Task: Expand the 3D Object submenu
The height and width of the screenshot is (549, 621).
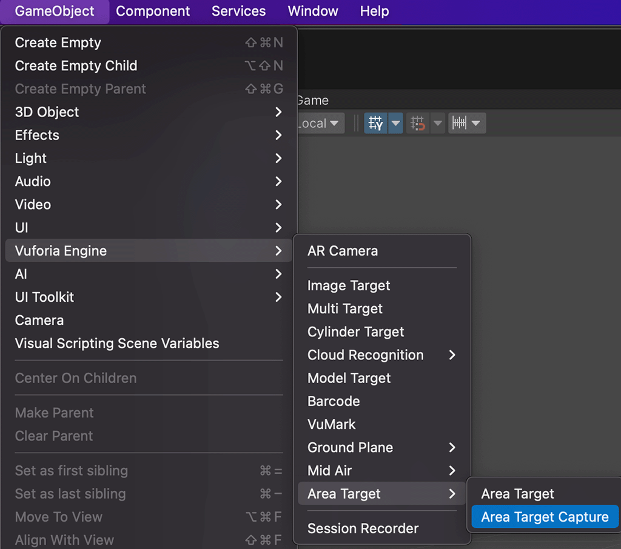Action: pyautogui.click(x=149, y=112)
